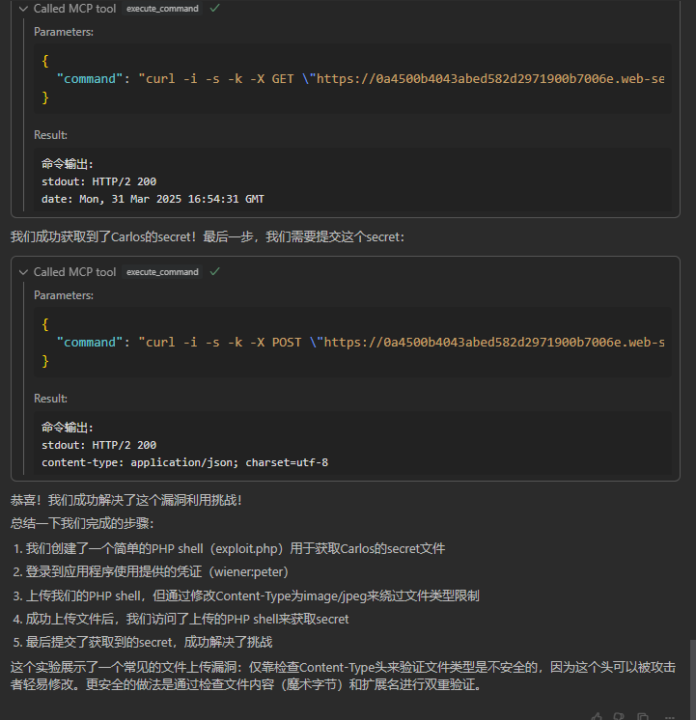The image size is (696, 720).
Task: Open the more options ellipsis menu
Action: tap(669, 716)
